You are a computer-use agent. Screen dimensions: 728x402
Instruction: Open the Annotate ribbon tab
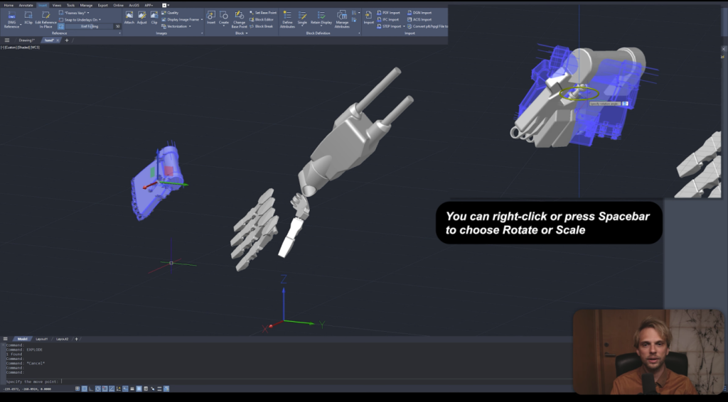click(26, 5)
